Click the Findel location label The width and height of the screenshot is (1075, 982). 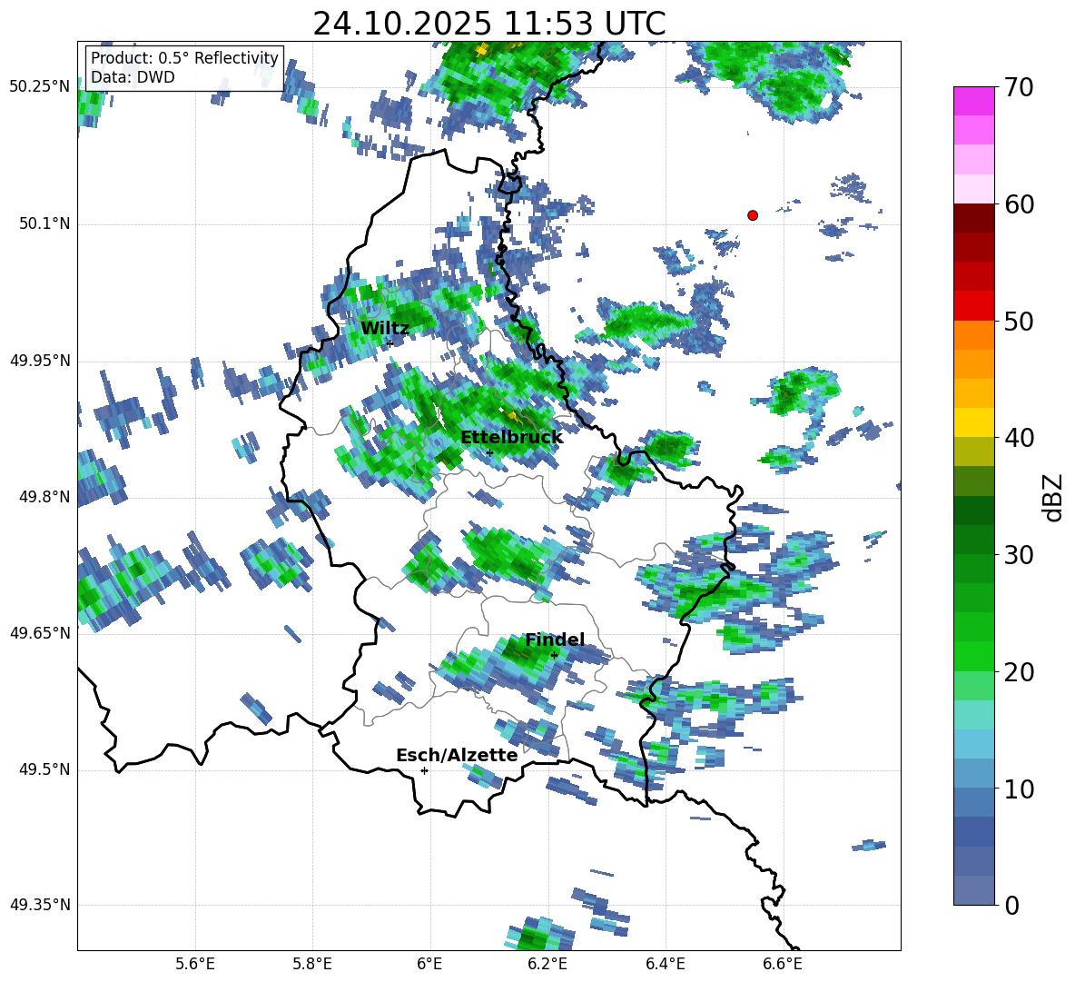tap(555, 640)
